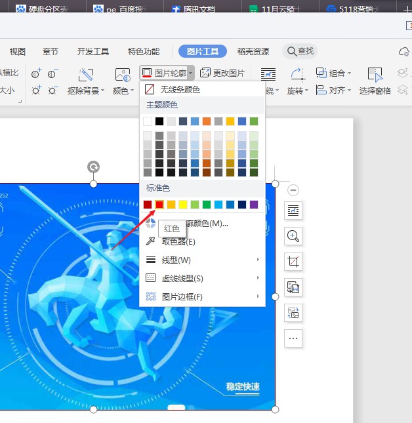This screenshot has height=423, width=412.
Task: Select the red 红色 standard color swatch
Action: pyautogui.click(x=159, y=205)
